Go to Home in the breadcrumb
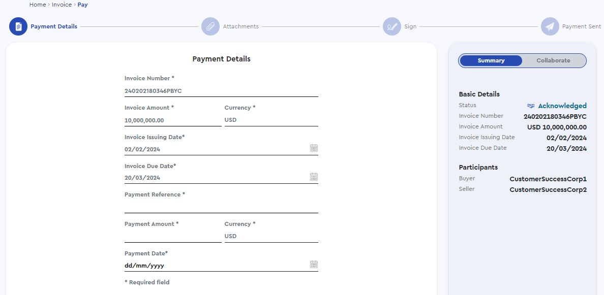Viewport: 604px width, 295px height. click(37, 5)
